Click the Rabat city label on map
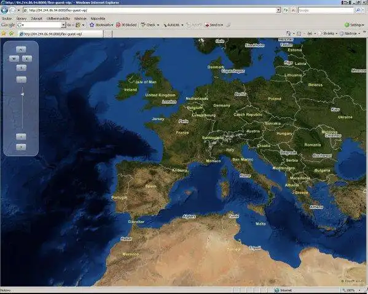The width and height of the screenshot is (368, 294). pyautogui.click(x=126, y=239)
